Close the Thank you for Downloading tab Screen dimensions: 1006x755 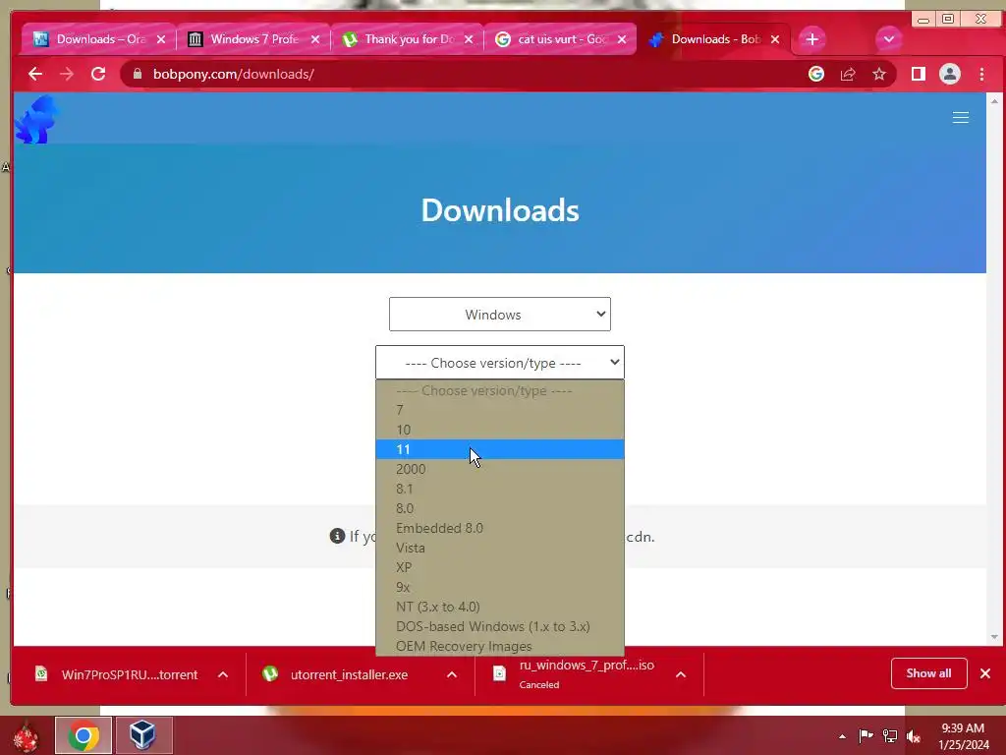(469, 39)
